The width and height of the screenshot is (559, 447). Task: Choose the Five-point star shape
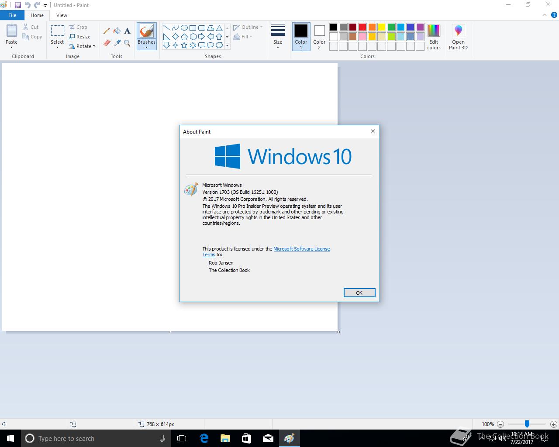click(184, 45)
